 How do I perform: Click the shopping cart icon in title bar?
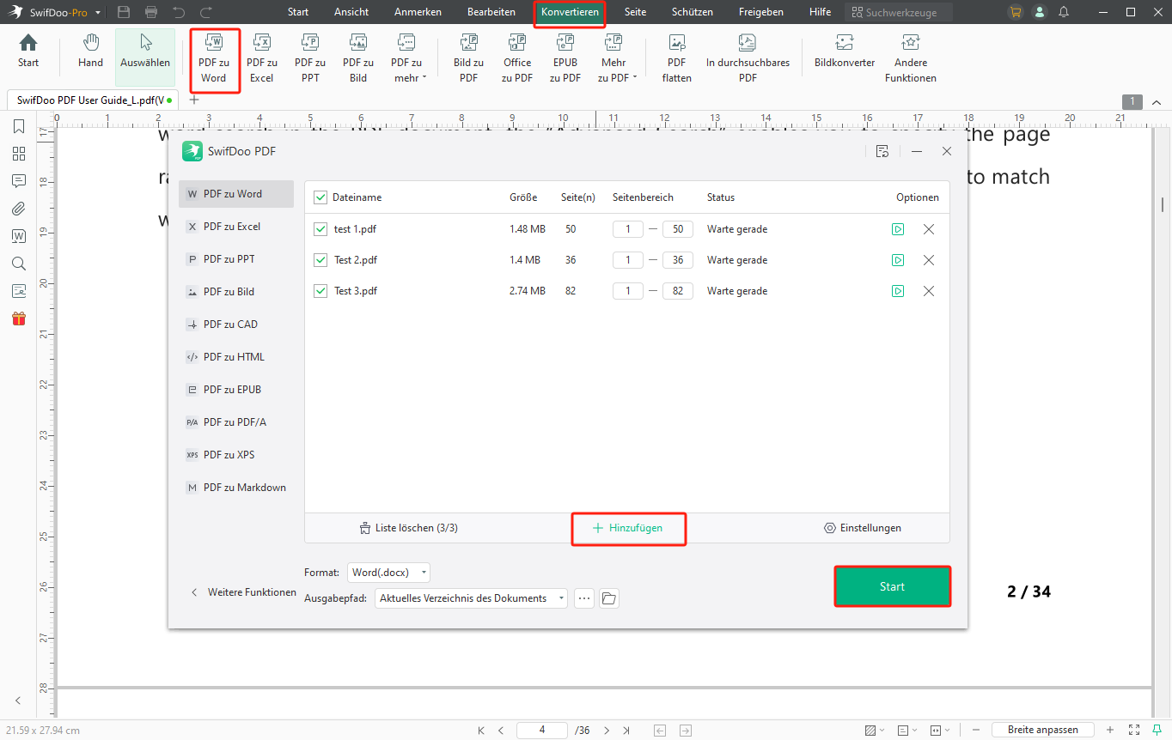(x=1016, y=12)
